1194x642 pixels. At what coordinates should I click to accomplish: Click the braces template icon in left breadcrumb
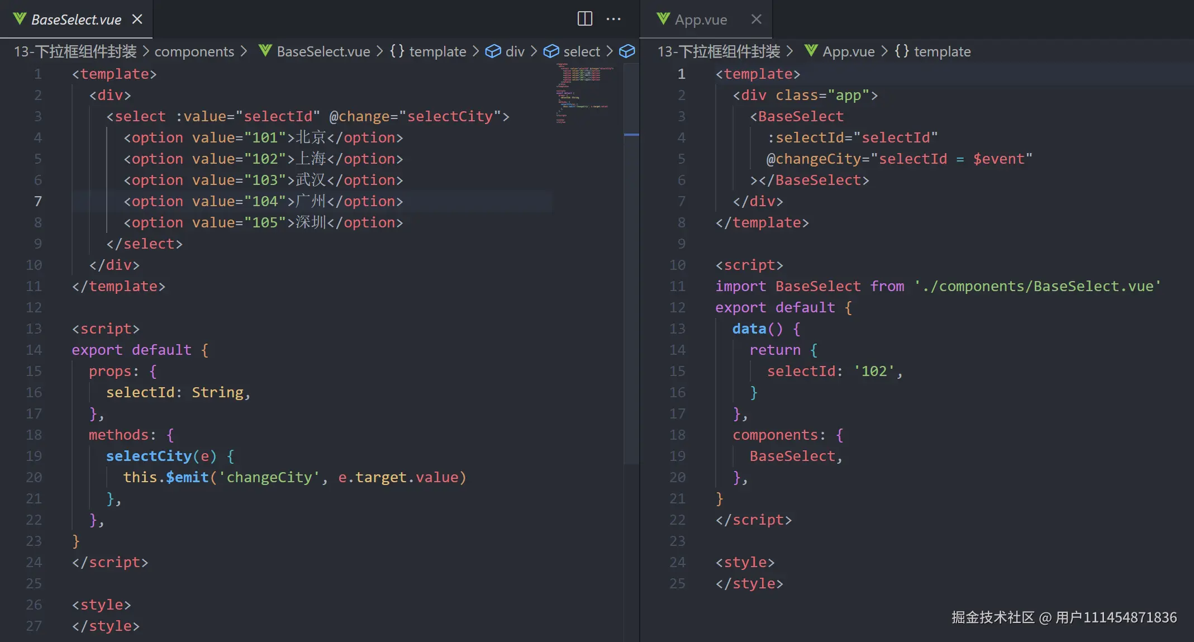[397, 51]
